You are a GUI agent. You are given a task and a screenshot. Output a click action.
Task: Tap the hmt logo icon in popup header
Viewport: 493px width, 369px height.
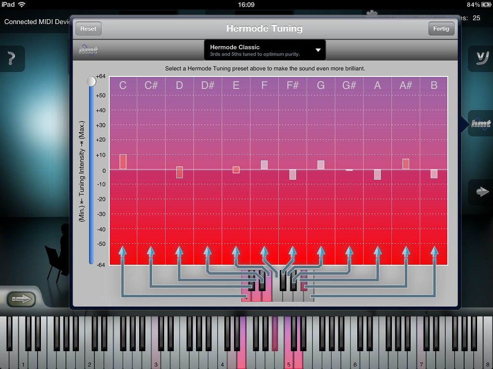pos(88,49)
